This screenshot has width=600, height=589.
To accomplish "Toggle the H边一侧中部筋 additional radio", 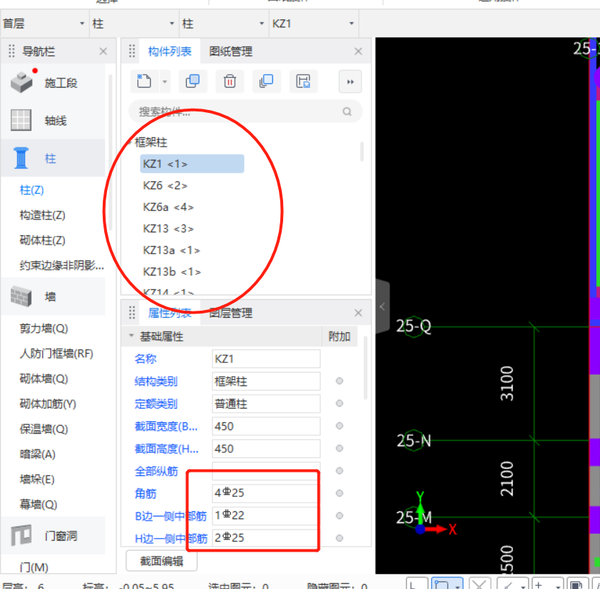I will point(339,538).
